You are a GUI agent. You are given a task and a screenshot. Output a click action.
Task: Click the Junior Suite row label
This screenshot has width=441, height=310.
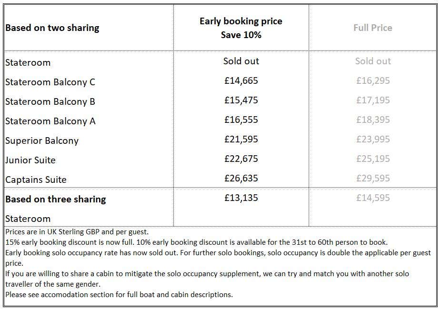[30, 160]
